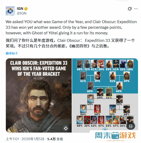Click the Donkey Kong tile at 47%
Screen dimensions: 141x143
click(x=116, y=120)
